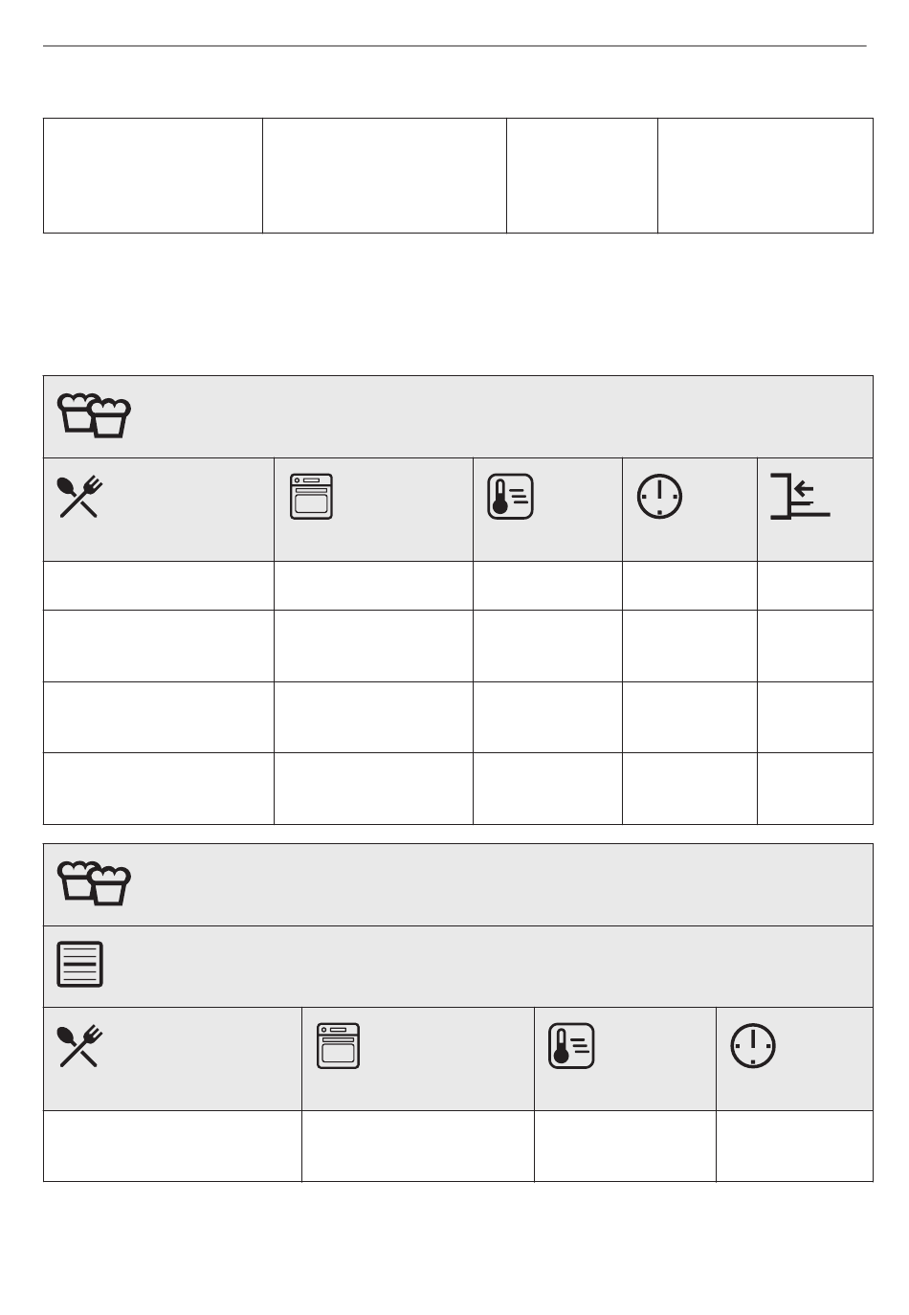The height and width of the screenshot is (1315, 909).
Task: Click the spoon and fork icon in the four-column table
Action: 80,1046
